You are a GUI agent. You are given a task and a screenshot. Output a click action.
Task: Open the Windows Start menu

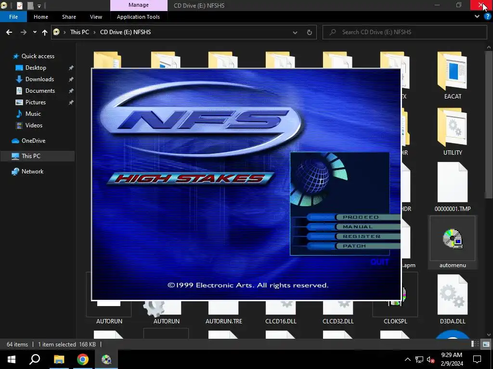click(x=12, y=359)
